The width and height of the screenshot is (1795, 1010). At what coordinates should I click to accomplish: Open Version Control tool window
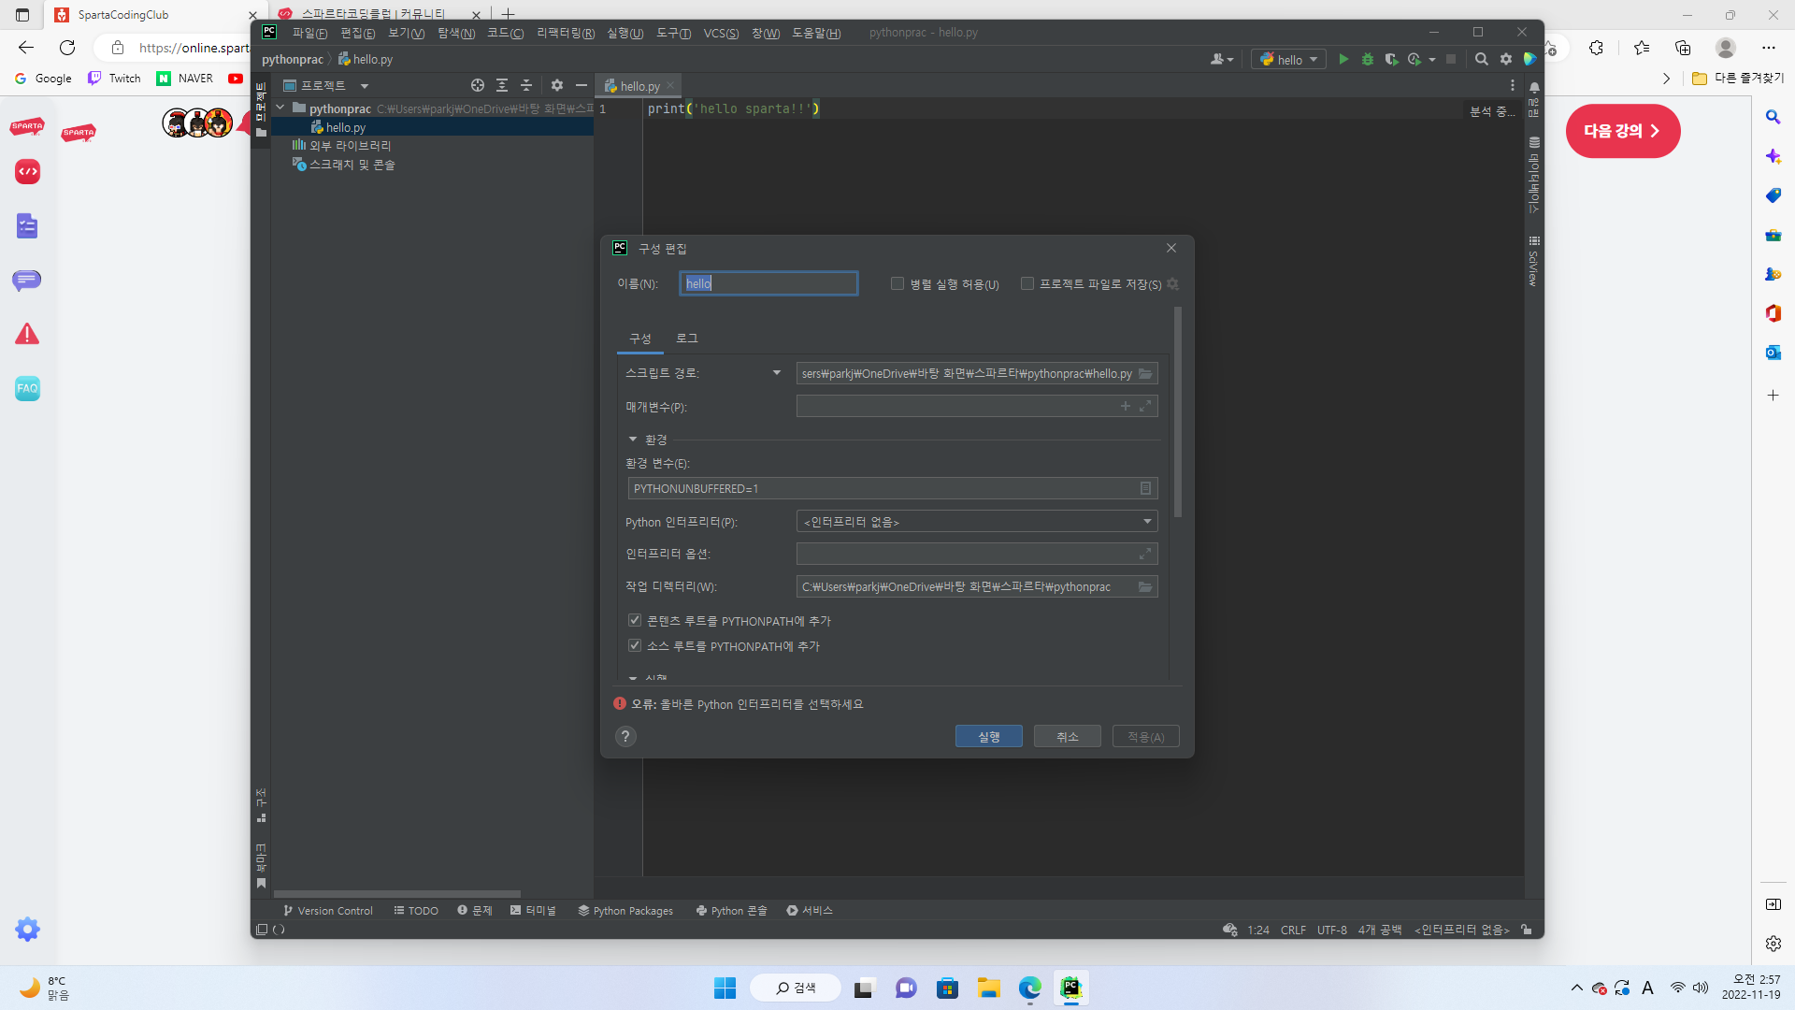tap(328, 910)
